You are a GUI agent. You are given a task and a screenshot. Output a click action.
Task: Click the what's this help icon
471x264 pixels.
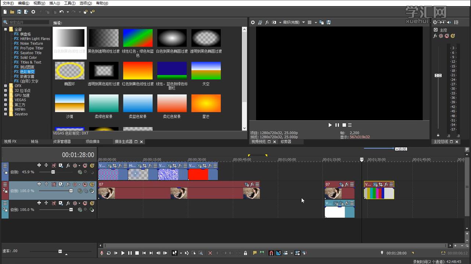tap(93, 12)
